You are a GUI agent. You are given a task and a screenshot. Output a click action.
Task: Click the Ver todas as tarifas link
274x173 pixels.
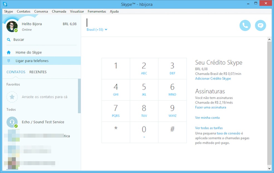pos(209,128)
